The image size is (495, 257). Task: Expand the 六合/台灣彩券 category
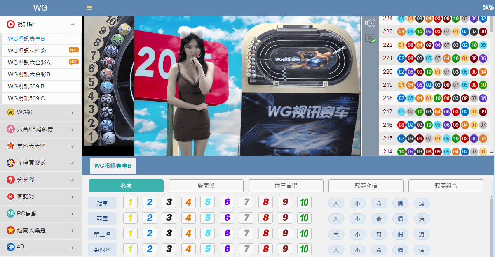point(73,130)
